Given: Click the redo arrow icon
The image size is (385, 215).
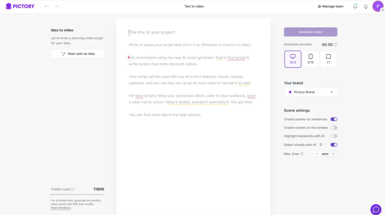Looking at the screenshot, I should pyautogui.click(x=57, y=7).
